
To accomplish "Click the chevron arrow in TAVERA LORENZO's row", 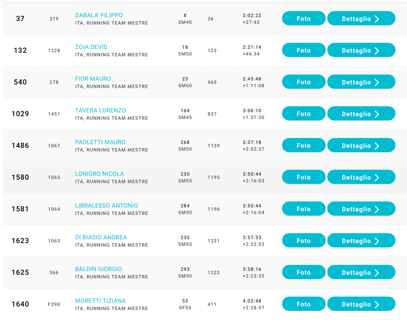I will (377, 114).
